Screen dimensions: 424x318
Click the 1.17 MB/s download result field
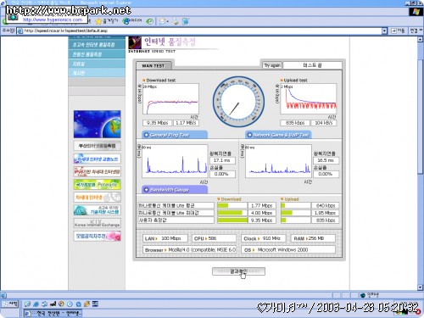point(186,123)
